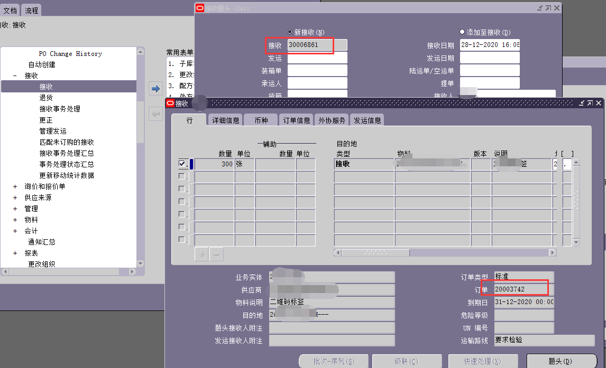Click the plus button below the grid
Viewport: 606px width, 368px height.
(x=201, y=254)
